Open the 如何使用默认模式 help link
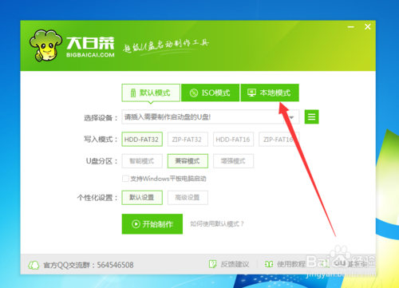Image resolution: width=399 pixels, height=288 pixels. pos(217,224)
